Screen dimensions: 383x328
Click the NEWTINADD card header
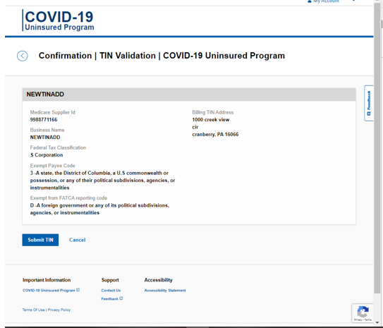189,95
